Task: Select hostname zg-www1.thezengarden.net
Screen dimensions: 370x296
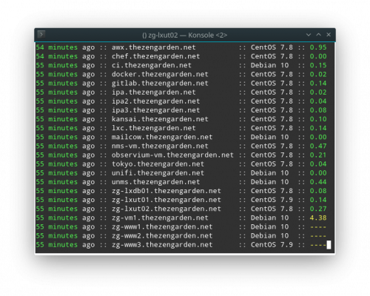Action: (162, 226)
